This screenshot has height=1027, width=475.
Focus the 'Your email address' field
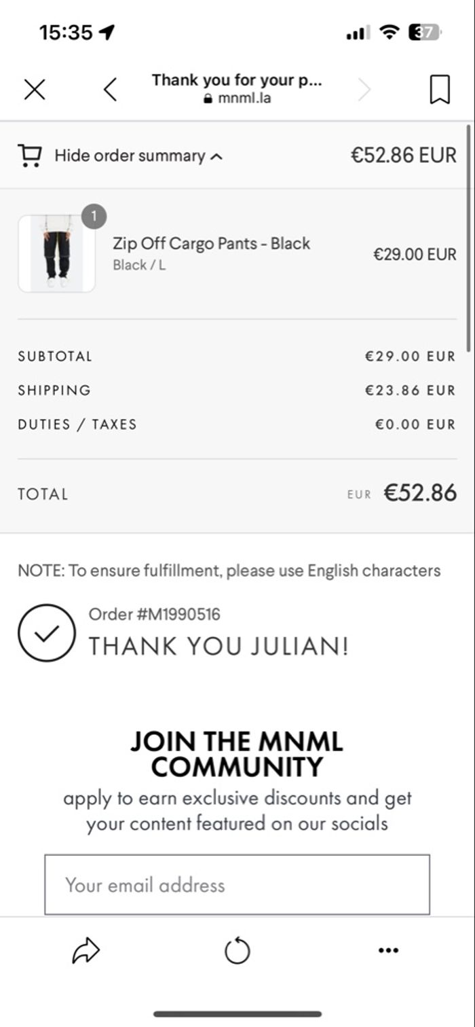(x=237, y=885)
